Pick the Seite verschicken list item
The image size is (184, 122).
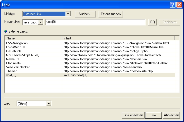[18, 67]
